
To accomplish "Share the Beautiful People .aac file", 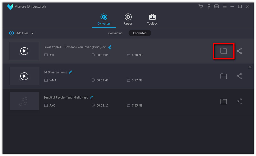I will tap(239, 101).
